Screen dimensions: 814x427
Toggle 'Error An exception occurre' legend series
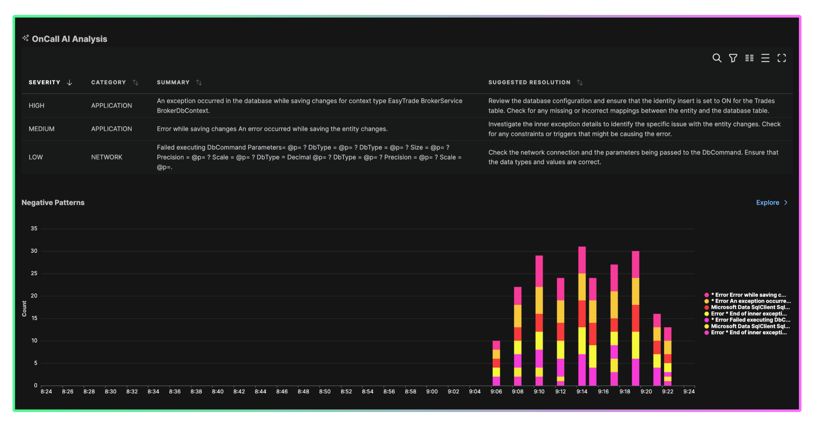[x=751, y=301]
